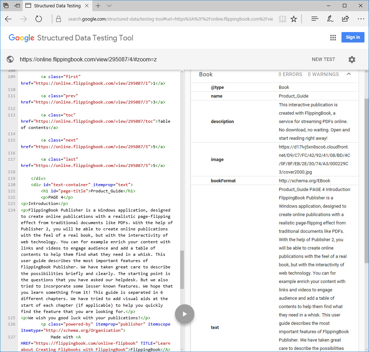Click the http://schema.org/EBook value

305,181
